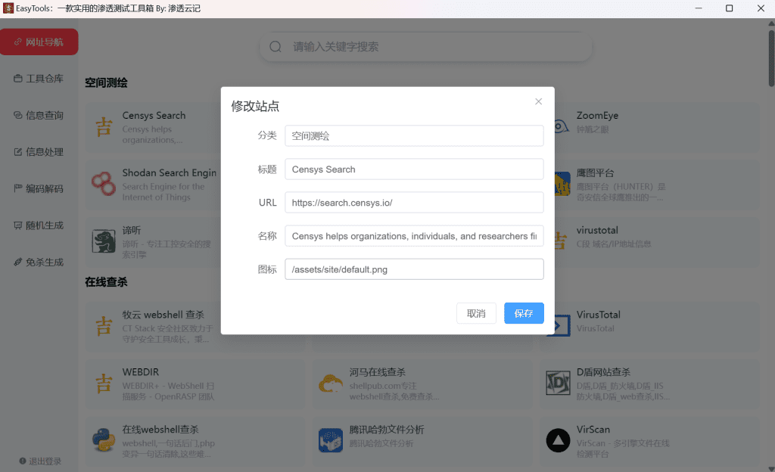Close the 修改站点 dialog with the X
Image resolution: width=775 pixels, height=472 pixels.
[x=538, y=101]
